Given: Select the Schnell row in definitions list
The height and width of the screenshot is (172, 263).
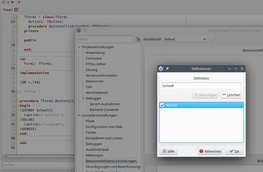Looking at the screenshot, I should [x=201, y=105].
